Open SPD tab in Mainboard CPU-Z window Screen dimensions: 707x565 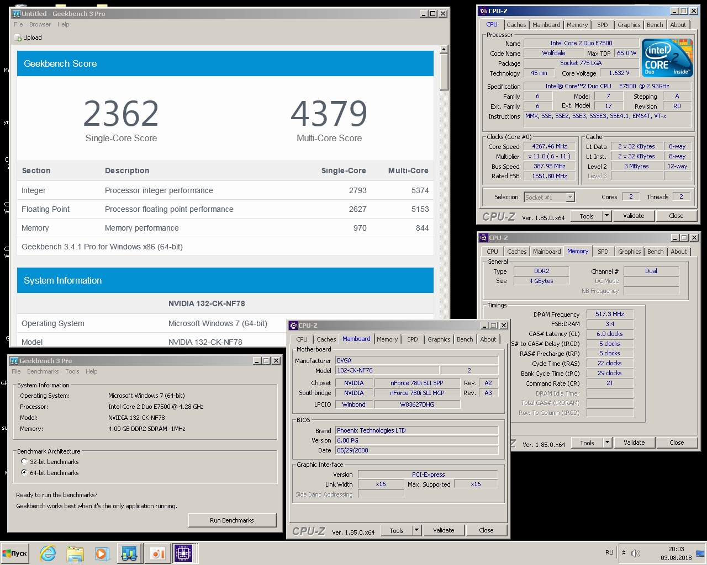click(x=413, y=339)
